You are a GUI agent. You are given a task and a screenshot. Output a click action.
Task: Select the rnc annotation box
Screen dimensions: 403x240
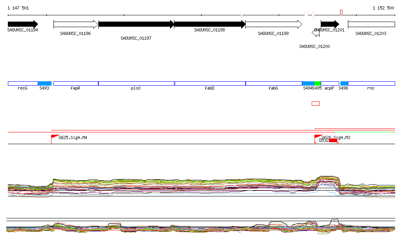tap(371, 83)
